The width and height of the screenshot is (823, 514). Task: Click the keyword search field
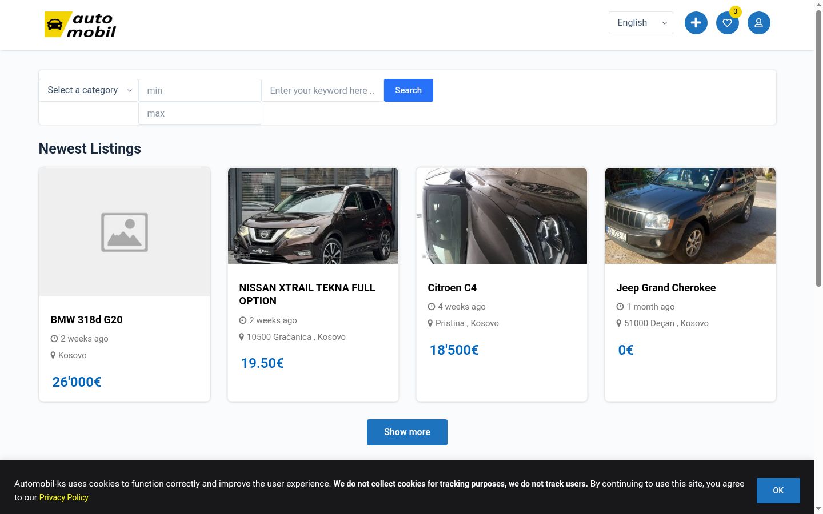tap(322, 90)
